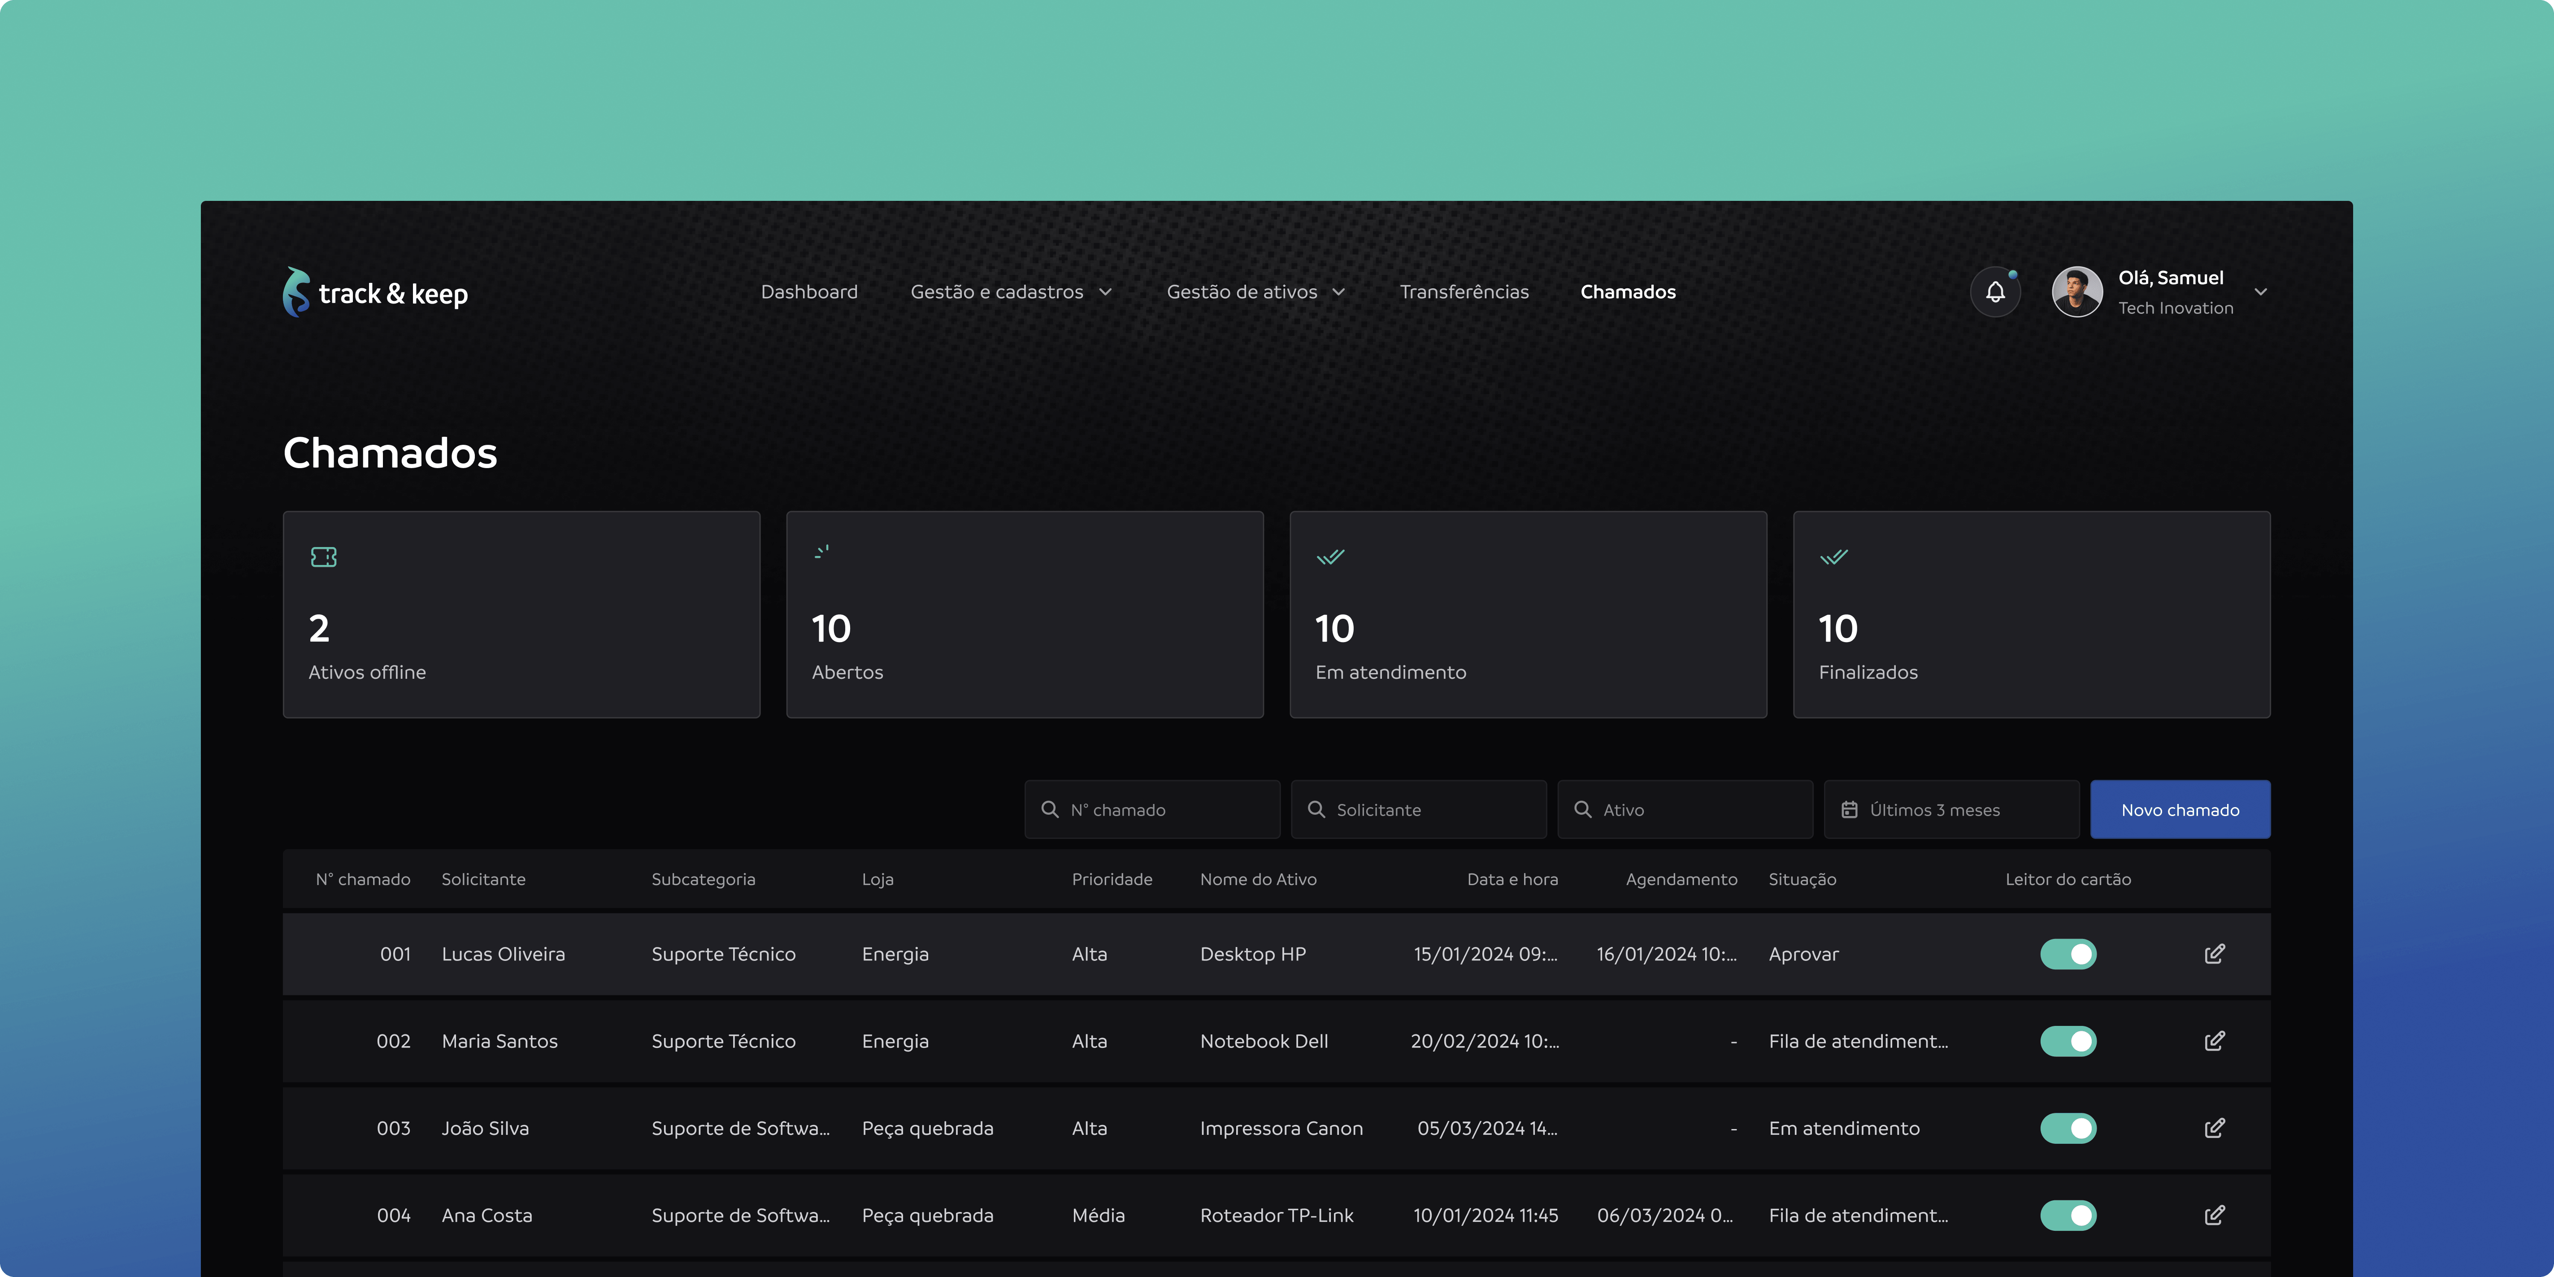Click the Leitor do cartão column header
This screenshot has height=1277, width=2554.
point(2068,879)
